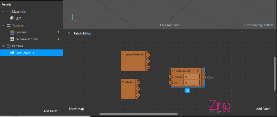The width and height of the screenshot is (277, 117).
Task: Click the horizontal scrollbar of Patch Editor
Action: (x=139, y=114)
